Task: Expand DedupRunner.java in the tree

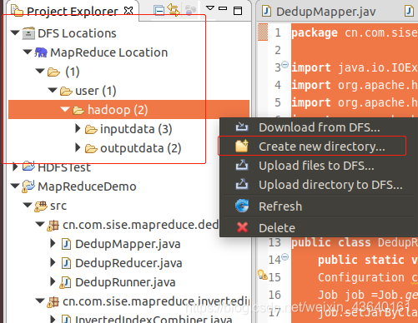Action: [x=53, y=281]
